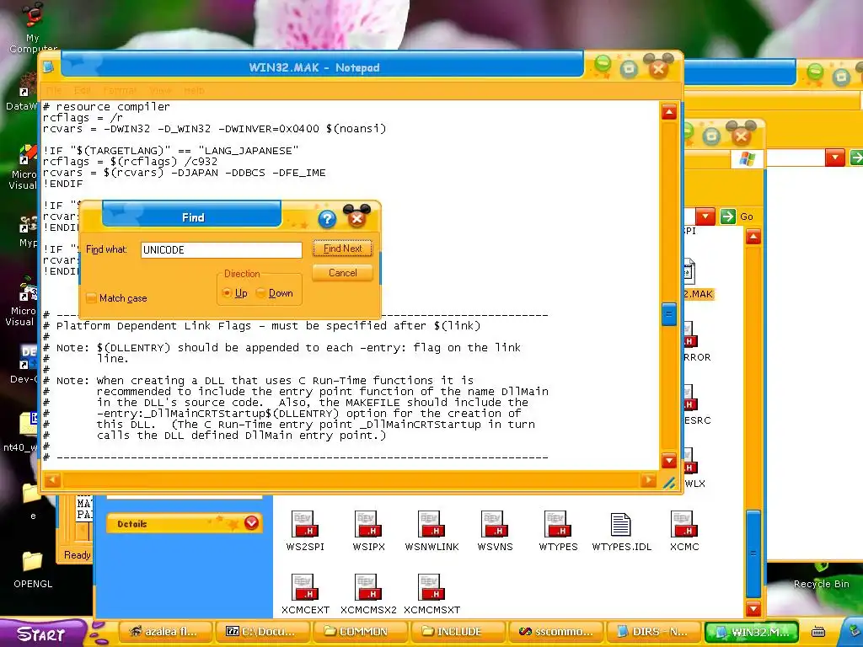The height and width of the screenshot is (647, 863).
Task: Select the XCMCMSXT header file icon
Action: point(431,594)
